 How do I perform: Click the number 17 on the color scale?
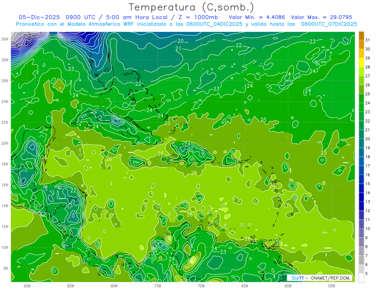click(x=368, y=166)
